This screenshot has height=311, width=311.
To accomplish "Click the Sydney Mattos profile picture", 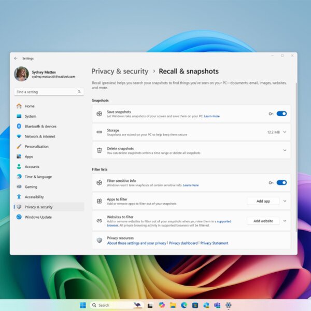I will click(21, 74).
